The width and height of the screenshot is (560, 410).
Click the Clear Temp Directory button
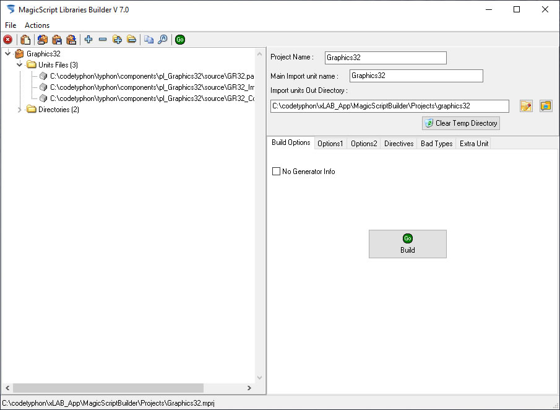(x=461, y=123)
